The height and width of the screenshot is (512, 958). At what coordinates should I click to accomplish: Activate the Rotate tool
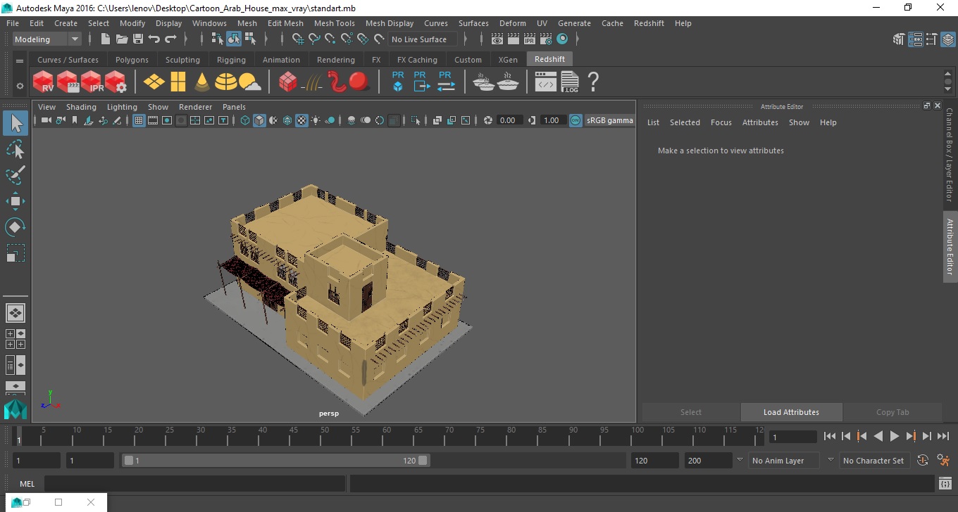coord(15,227)
